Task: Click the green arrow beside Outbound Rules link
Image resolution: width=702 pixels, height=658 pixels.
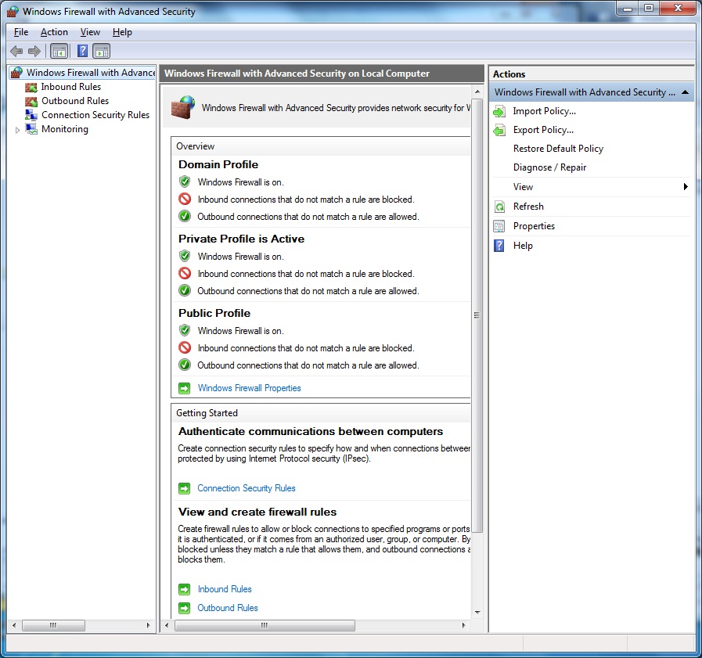Action: click(185, 608)
